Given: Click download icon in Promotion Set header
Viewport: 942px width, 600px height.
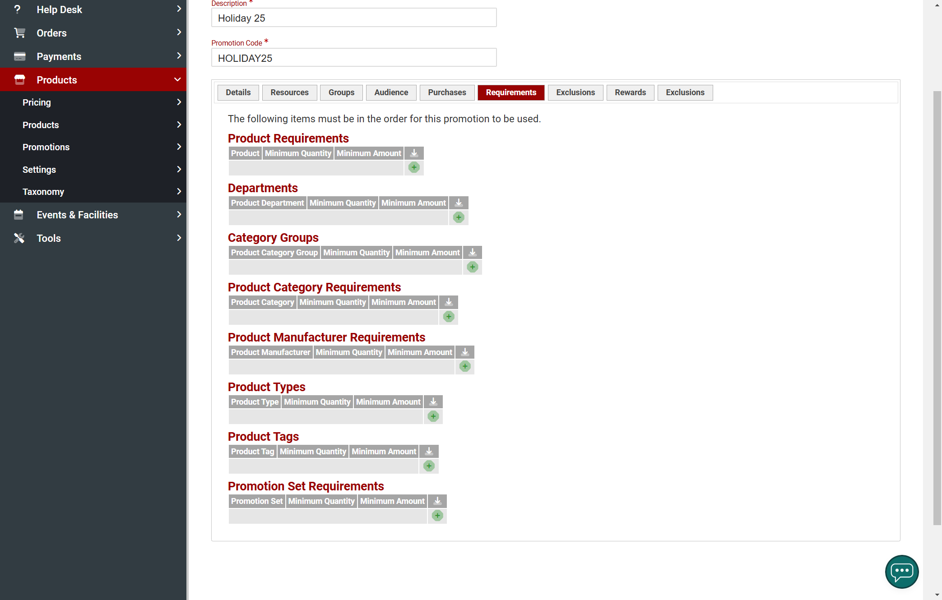Looking at the screenshot, I should tap(437, 501).
